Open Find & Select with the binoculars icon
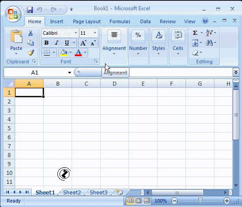Viewport: 242px width, 207px height. [211, 43]
